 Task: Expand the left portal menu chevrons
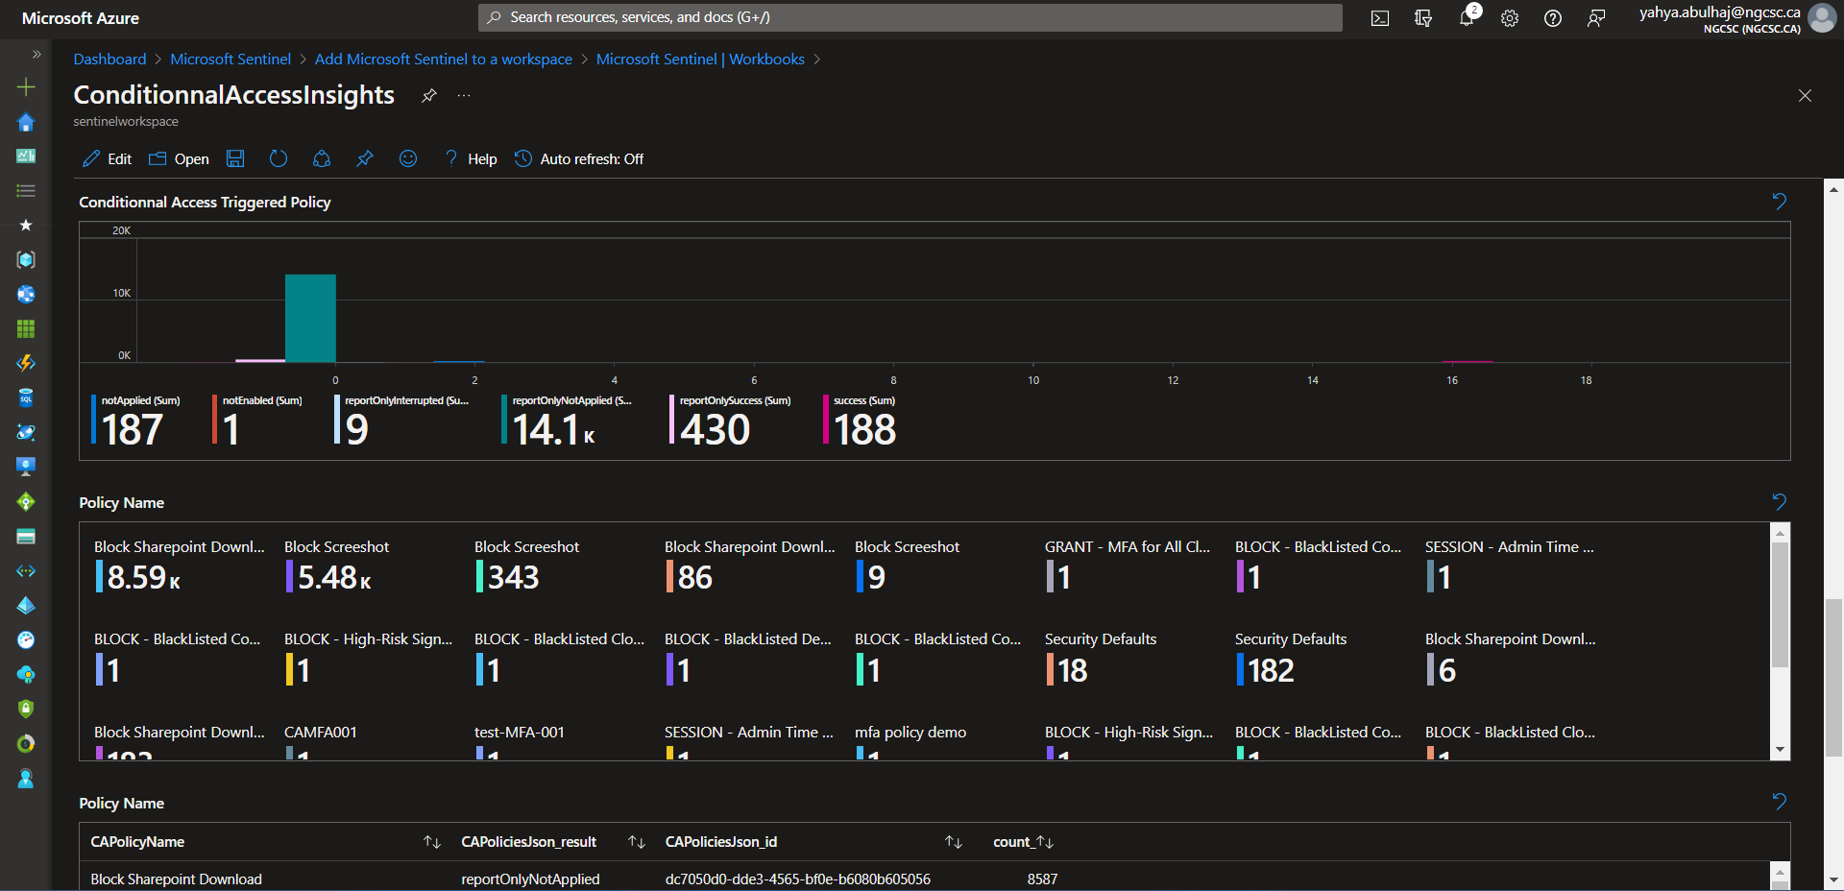tap(36, 55)
